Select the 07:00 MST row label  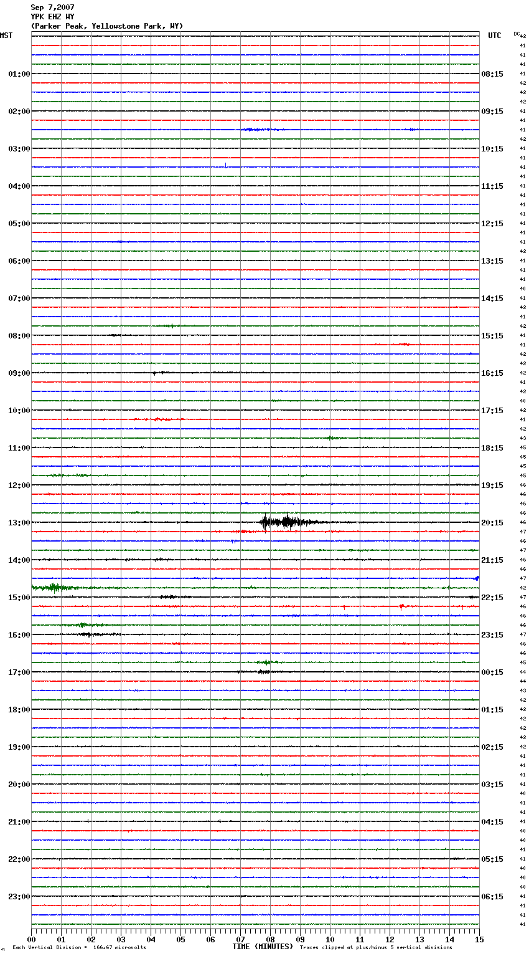point(19,299)
